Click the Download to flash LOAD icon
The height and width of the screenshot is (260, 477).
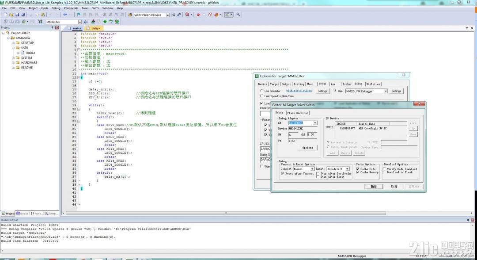point(40,22)
